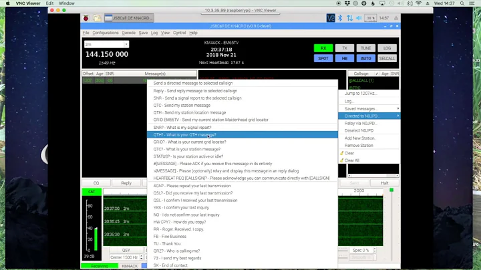
Task: Click the CQ button
Action: (x=96, y=183)
